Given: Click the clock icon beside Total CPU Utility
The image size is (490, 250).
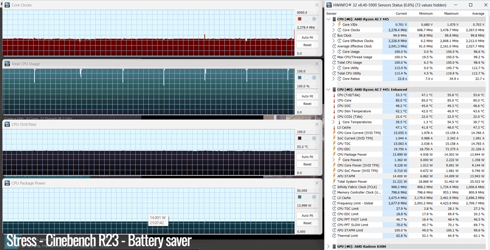Looking at the screenshot, I should click(x=334, y=73).
